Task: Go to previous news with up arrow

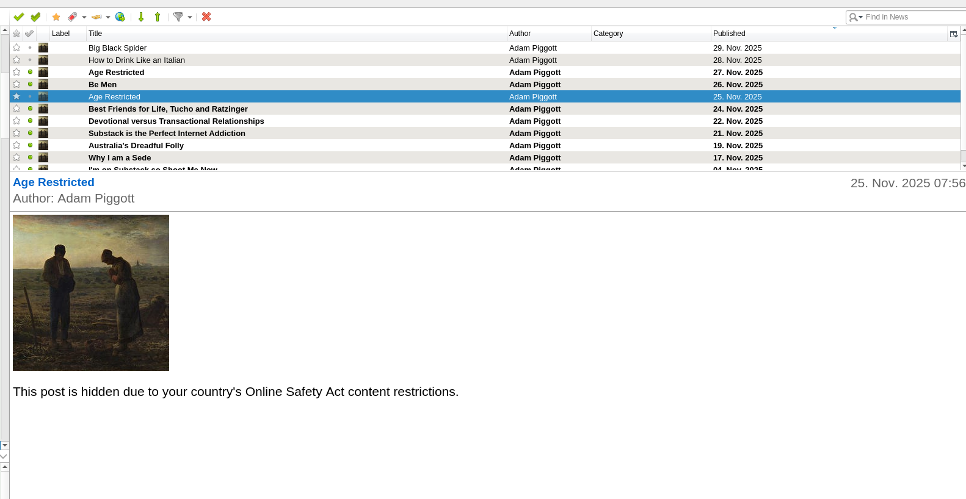Action: pyautogui.click(x=158, y=17)
